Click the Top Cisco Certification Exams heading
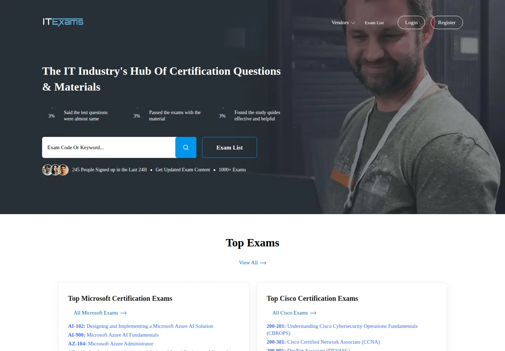Screen dimensions: 505x351 pyautogui.click(x=312, y=298)
